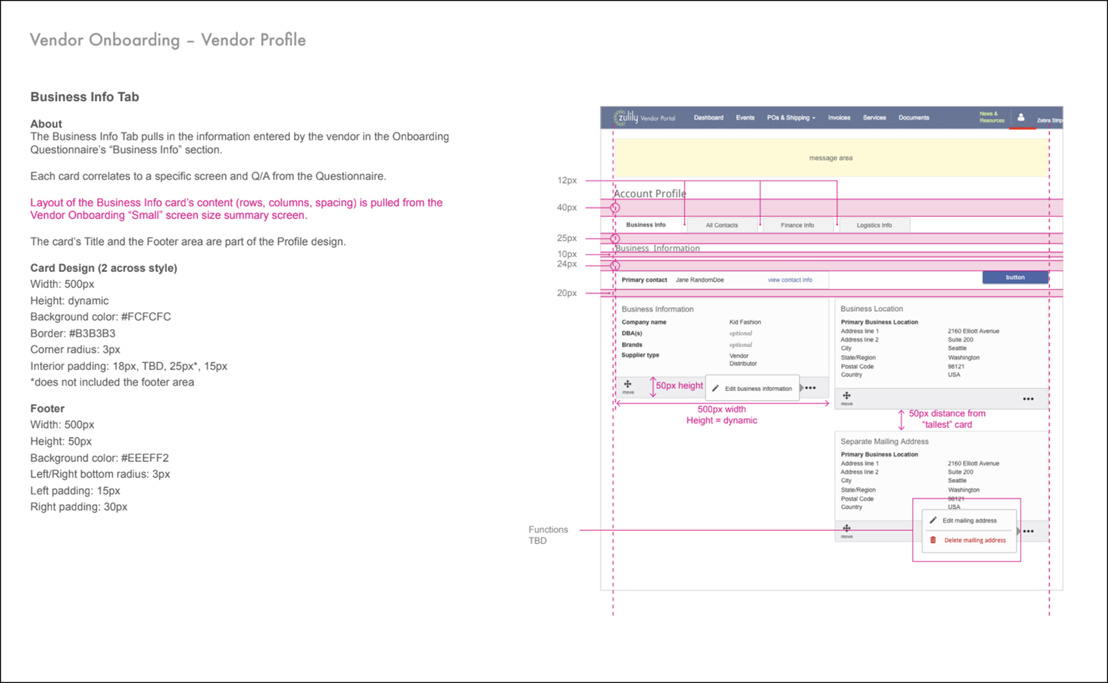This screenshot has height=683, width=1108.
Task: Select the pencil Edit business information icon
Action: (714, 388)
